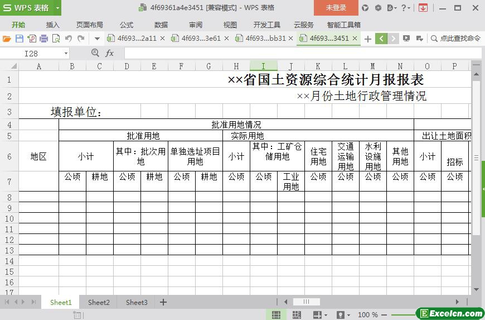
Task: Expand the WPS 表格 application menu arrow
Action: tap(57, 8)
